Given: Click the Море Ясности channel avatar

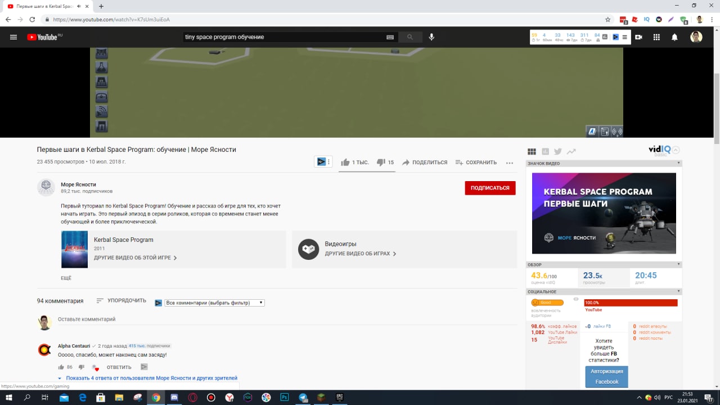Looking at the screenshot, I should pyautogui.click(x=46, y=187).
